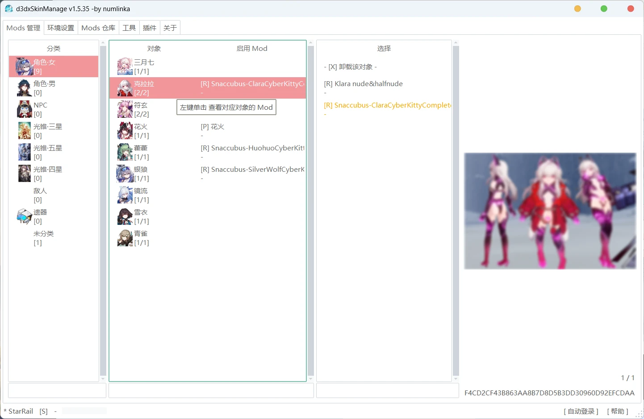Click the 遗器 category icon
Viewport: 644px width, 419px height.
click(24, 216)
